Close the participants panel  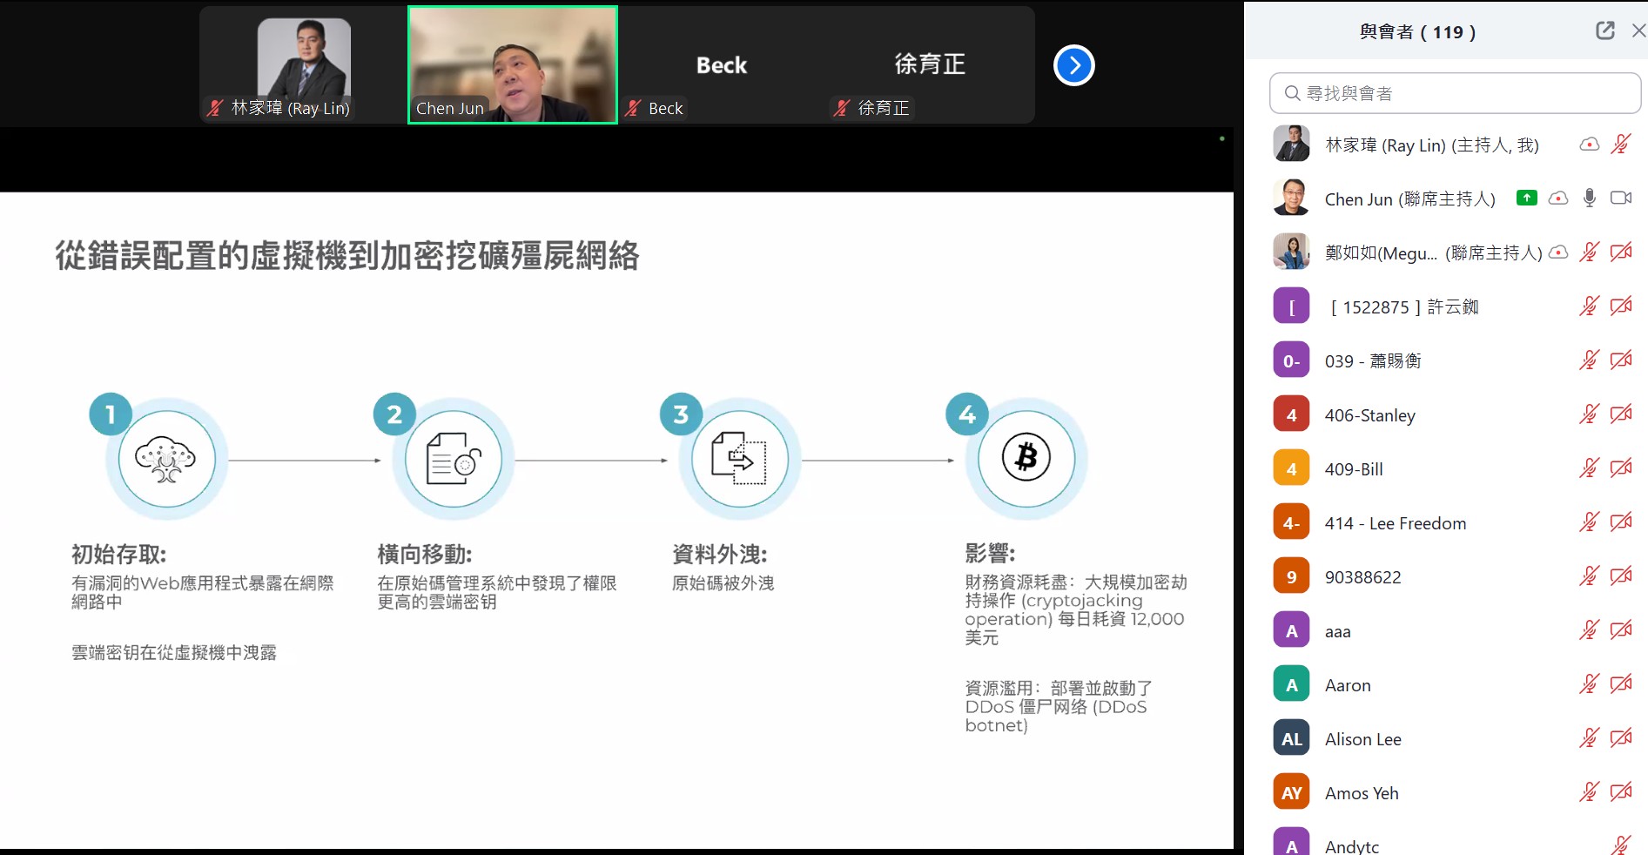point(1638,31)
